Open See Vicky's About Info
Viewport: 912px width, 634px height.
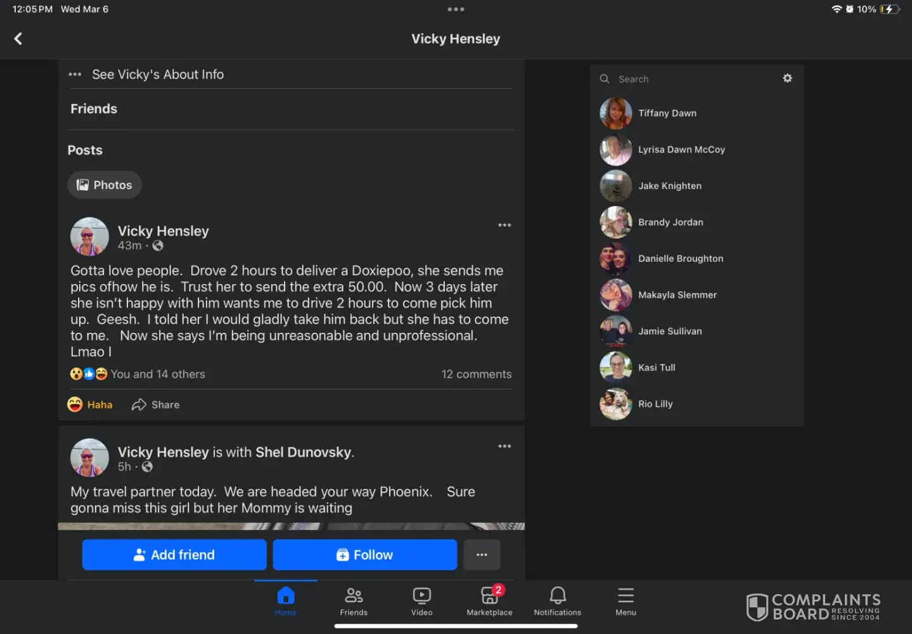158,74
